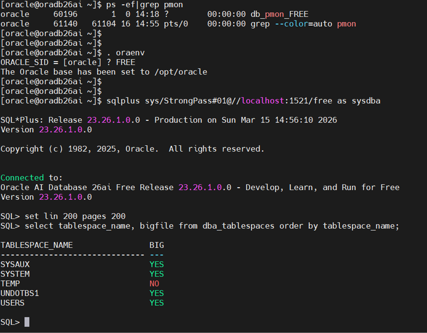This screenshot has width=427, height=333.
Task: Click the db_pmon_FREE process name
Action: point(279,14)
